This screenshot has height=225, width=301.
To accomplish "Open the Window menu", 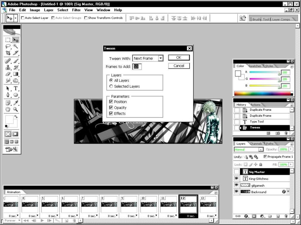I will [103, 10].
